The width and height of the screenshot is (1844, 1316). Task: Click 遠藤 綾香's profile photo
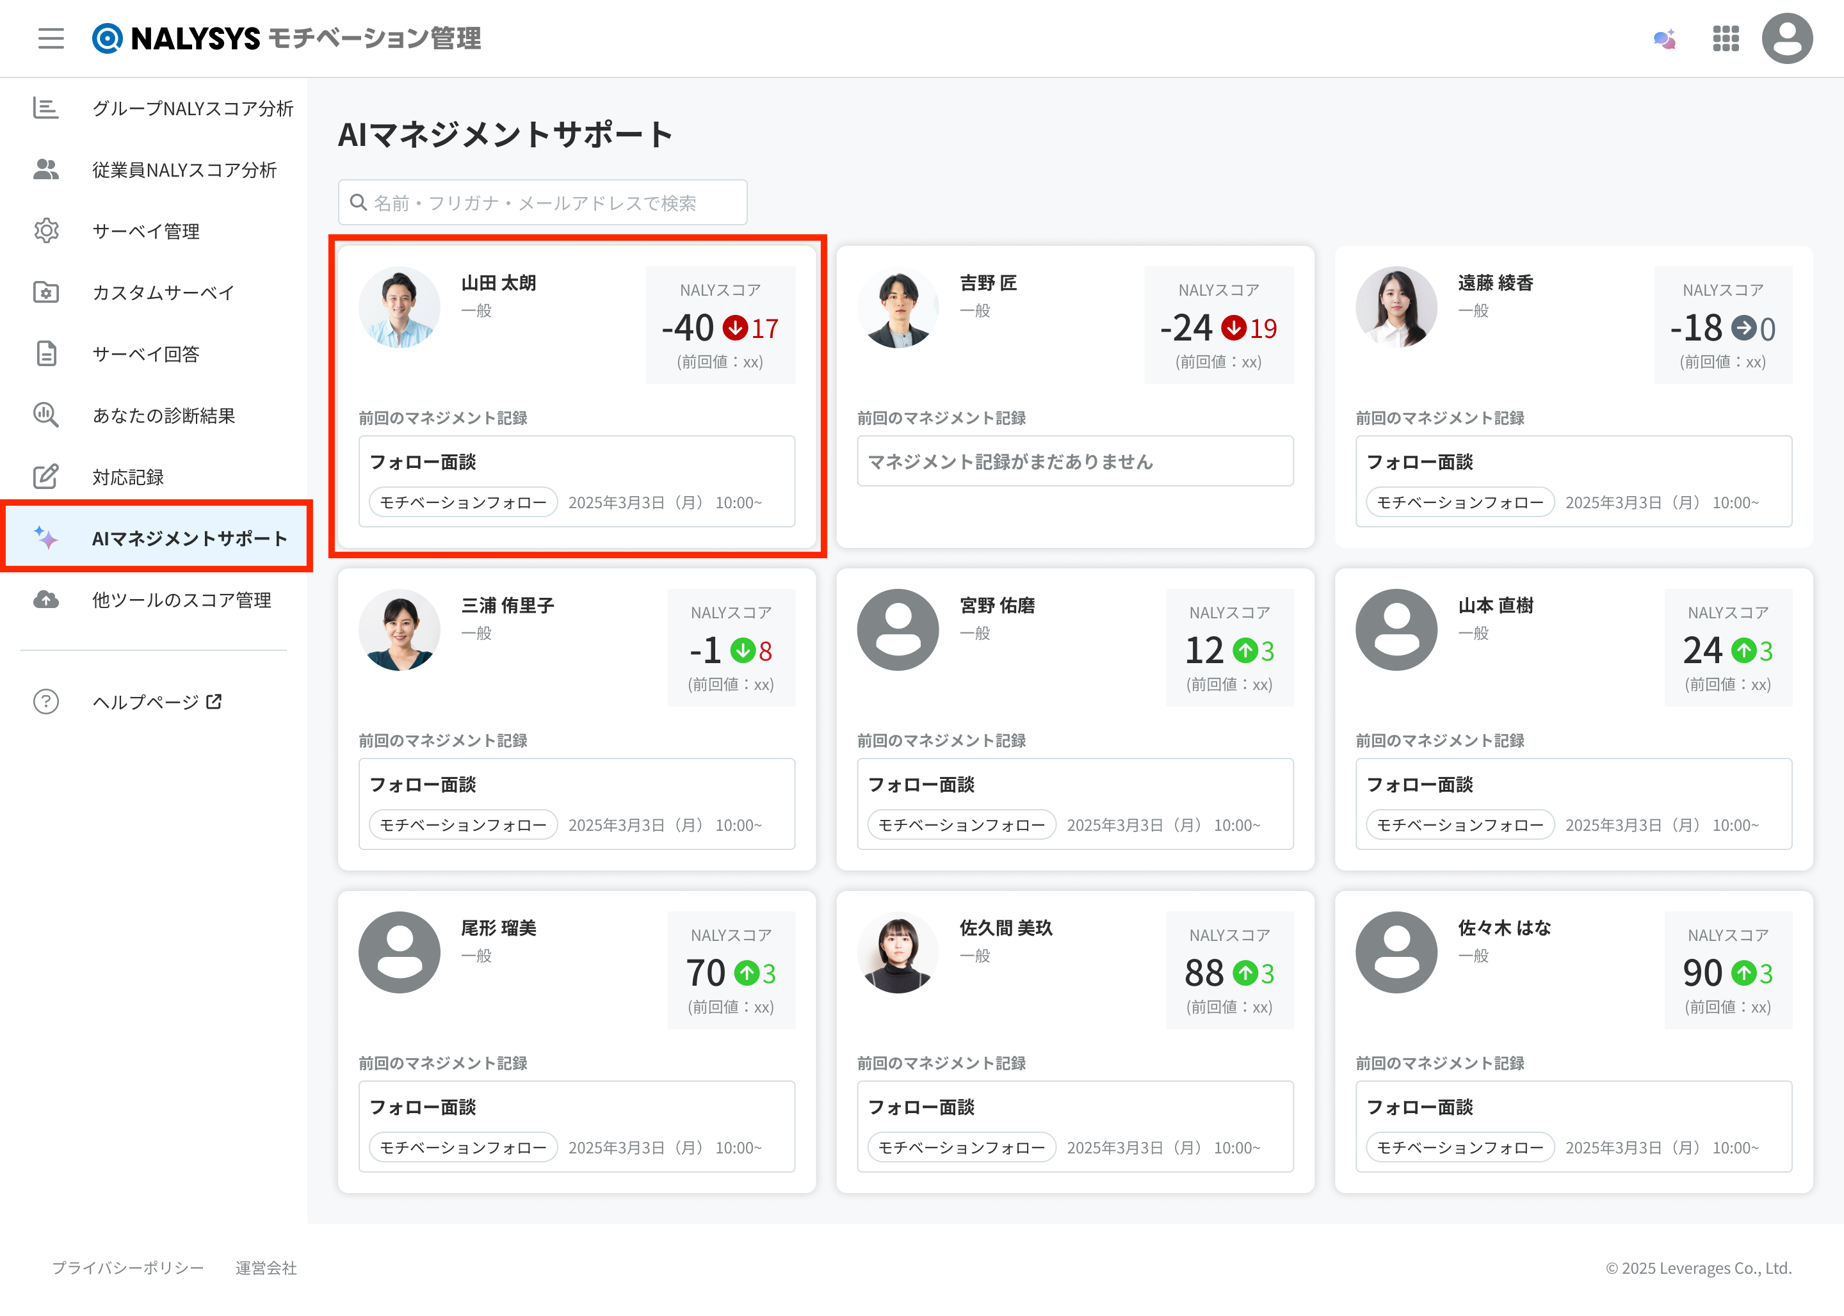click(1396, 307)
